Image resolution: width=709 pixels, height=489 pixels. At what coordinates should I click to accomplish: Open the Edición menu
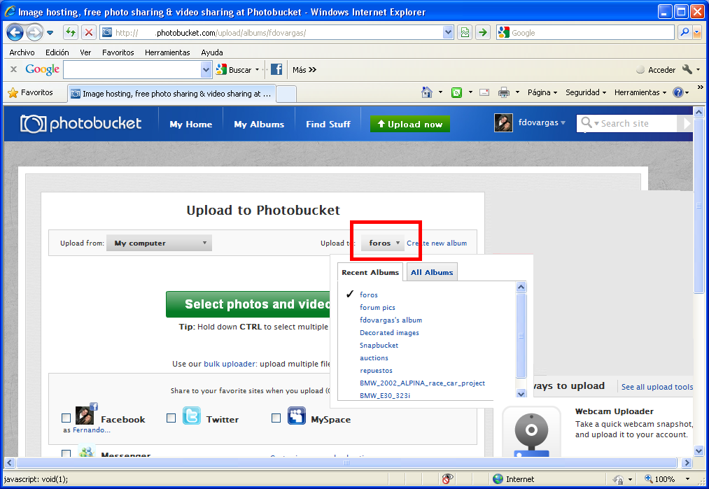tap(57, 52)
